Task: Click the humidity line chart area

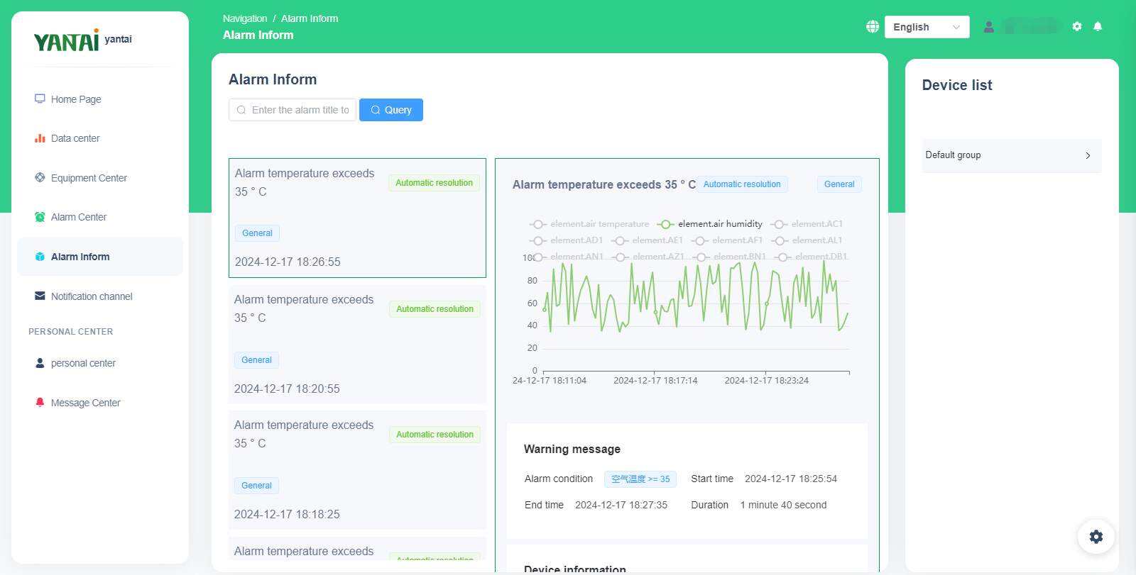Action: click(696, 315)
